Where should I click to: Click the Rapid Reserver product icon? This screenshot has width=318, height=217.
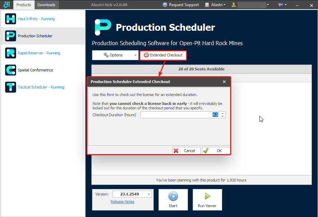click(11, 53)
